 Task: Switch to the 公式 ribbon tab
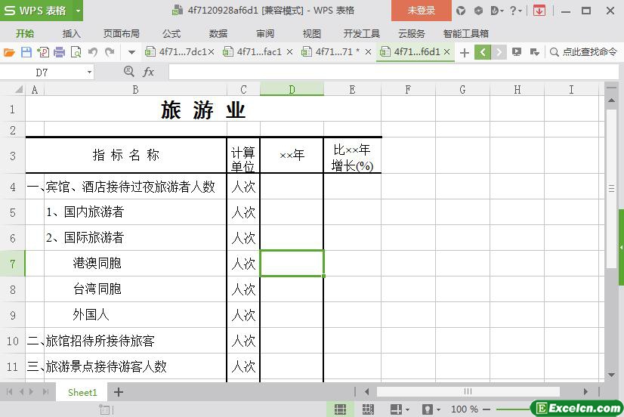point(171,33)
